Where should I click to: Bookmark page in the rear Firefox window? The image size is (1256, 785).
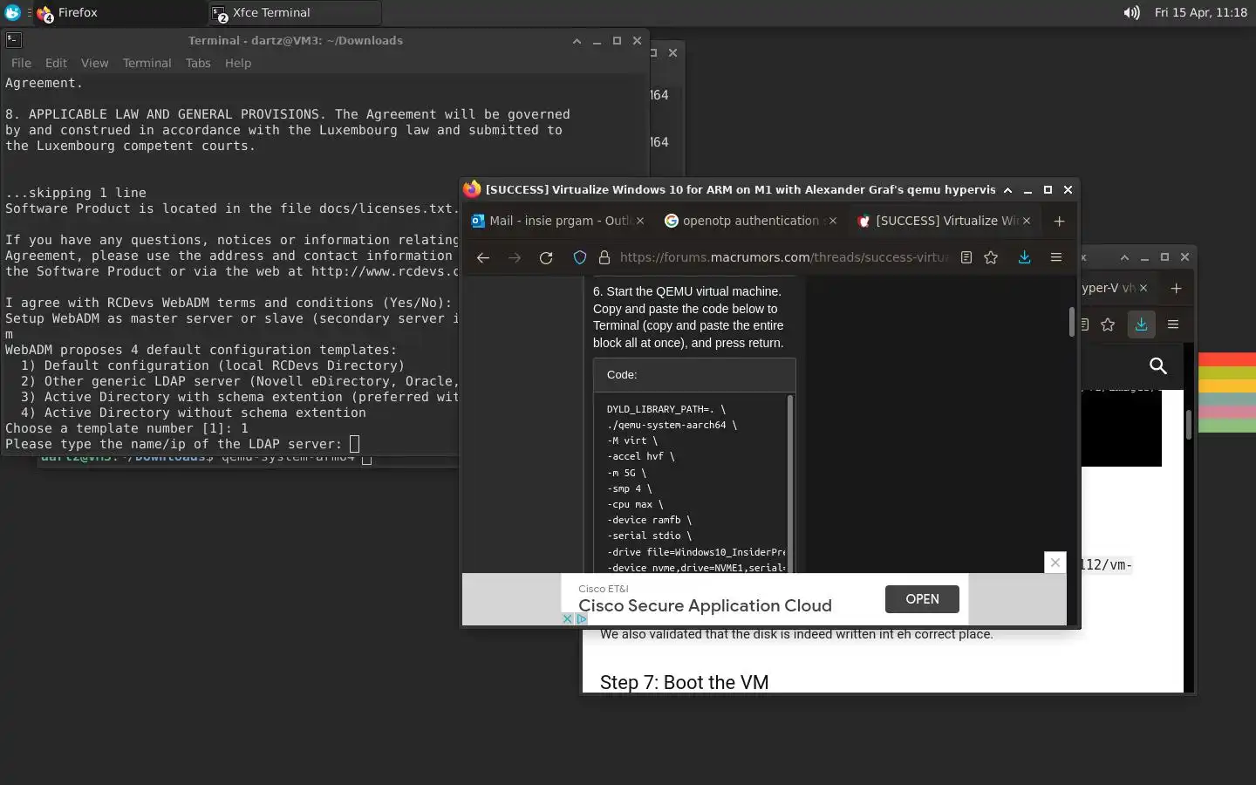click(1108, 324)
